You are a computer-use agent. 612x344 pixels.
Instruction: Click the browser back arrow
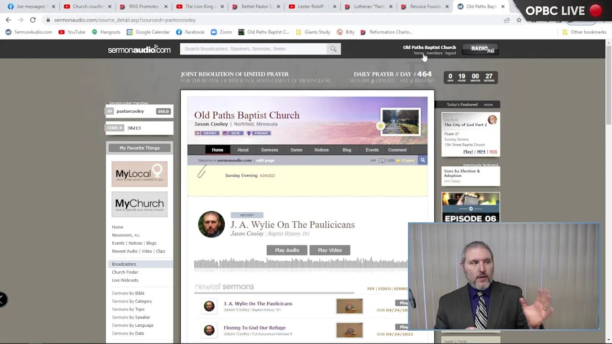point(8,20)
